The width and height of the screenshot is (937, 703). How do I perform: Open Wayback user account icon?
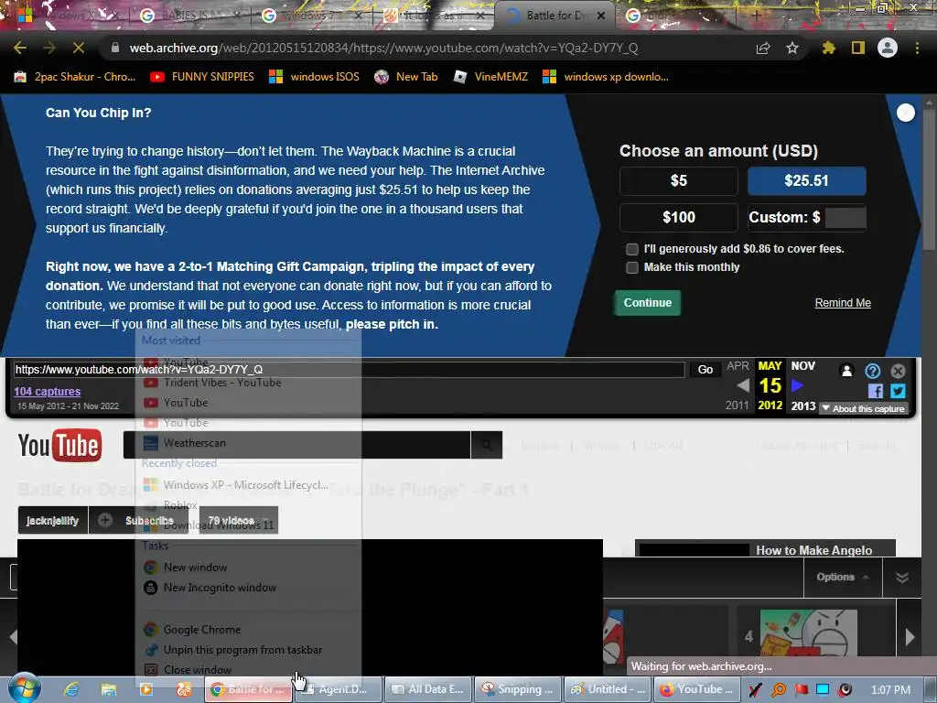pos(846,371)
